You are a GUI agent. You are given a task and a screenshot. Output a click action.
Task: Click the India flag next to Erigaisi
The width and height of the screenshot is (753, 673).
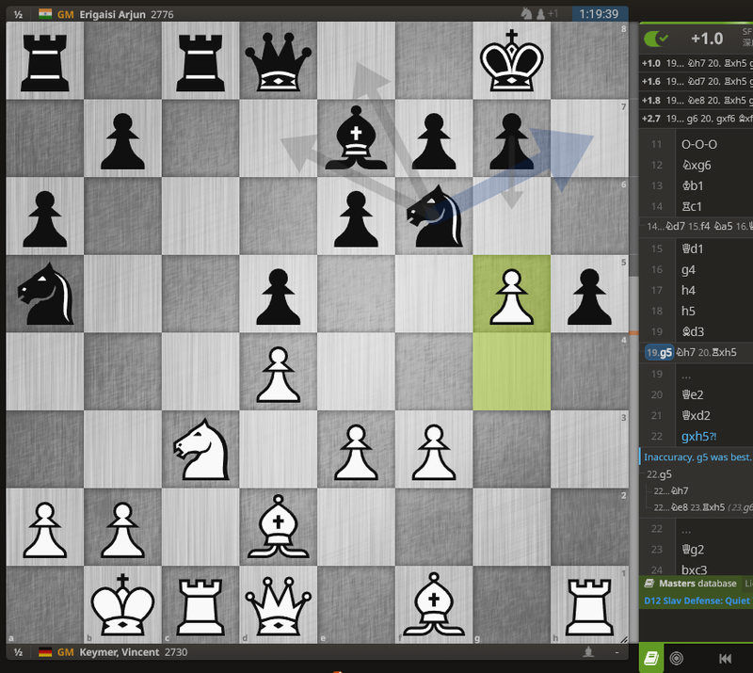45,14
